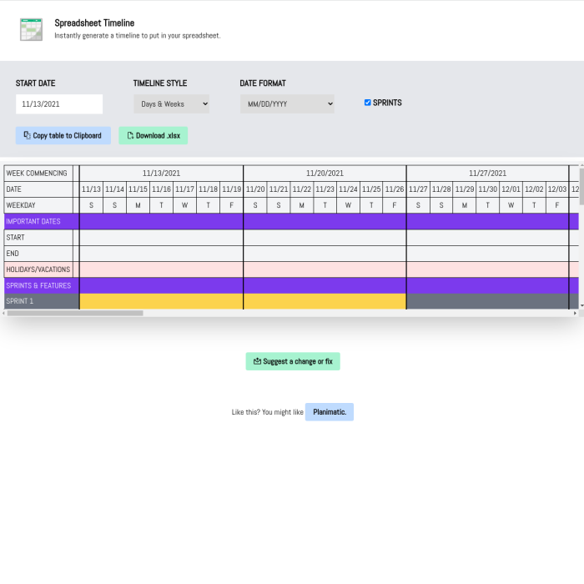Viewport: 584px width, 584px height.
Task: Click date cell 11/21
Action: [x=279, y=189]
